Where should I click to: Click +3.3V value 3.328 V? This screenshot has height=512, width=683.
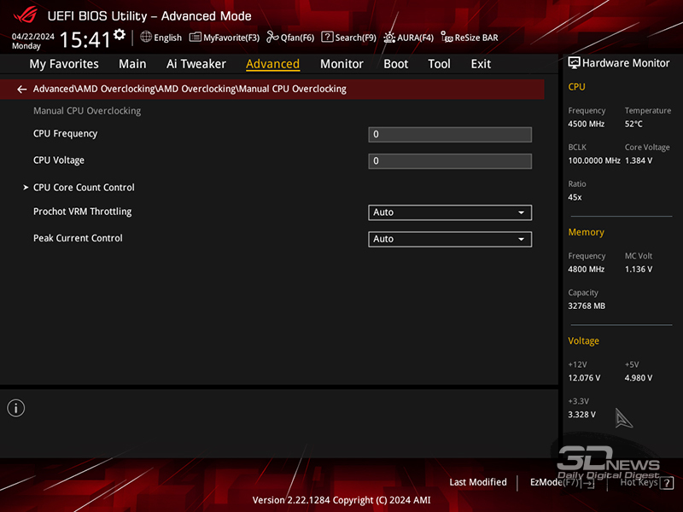pos(581,415)
